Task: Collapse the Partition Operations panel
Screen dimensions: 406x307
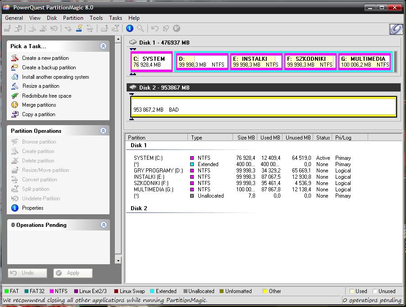Action: click(103, 131)
